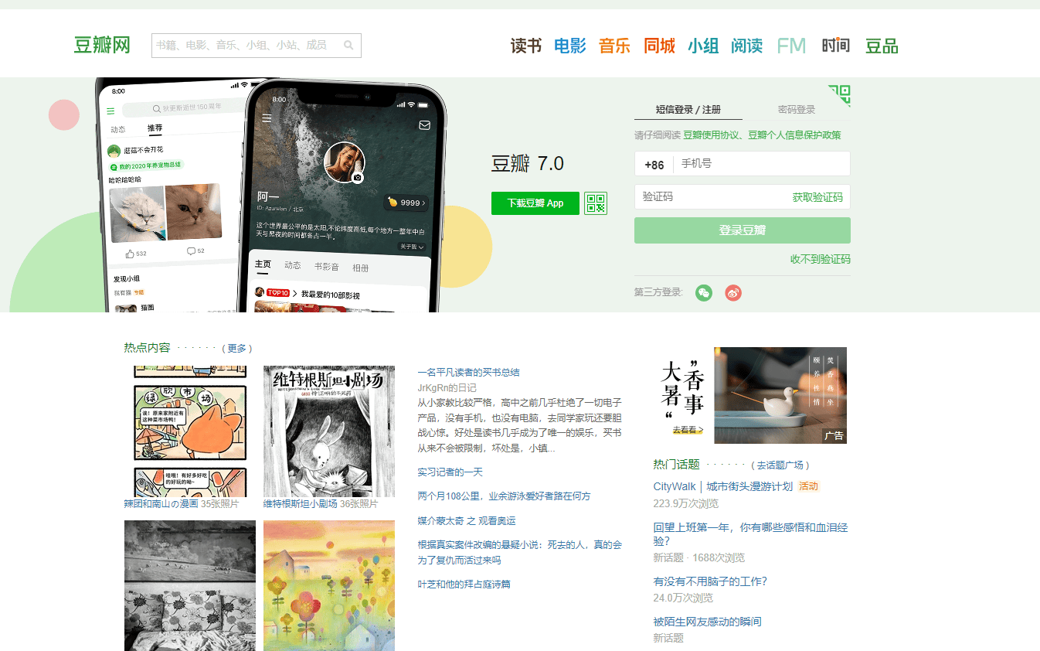The image size is (1040, 651).
Task: Open the 豆瓣 FM section
Action: [x=791, y=46]
